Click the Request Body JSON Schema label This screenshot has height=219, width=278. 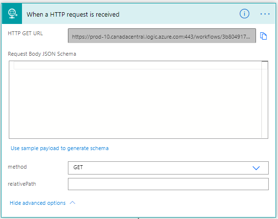pos(42,54)
